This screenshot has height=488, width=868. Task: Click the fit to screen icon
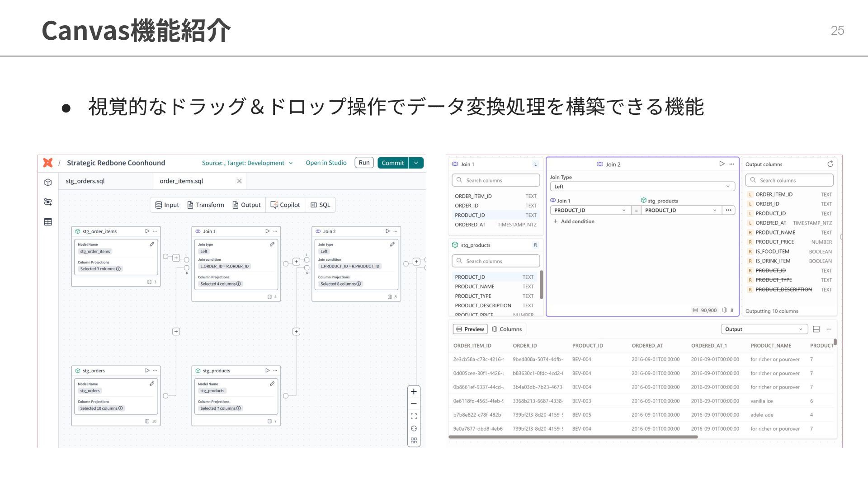tap(414, 416)
